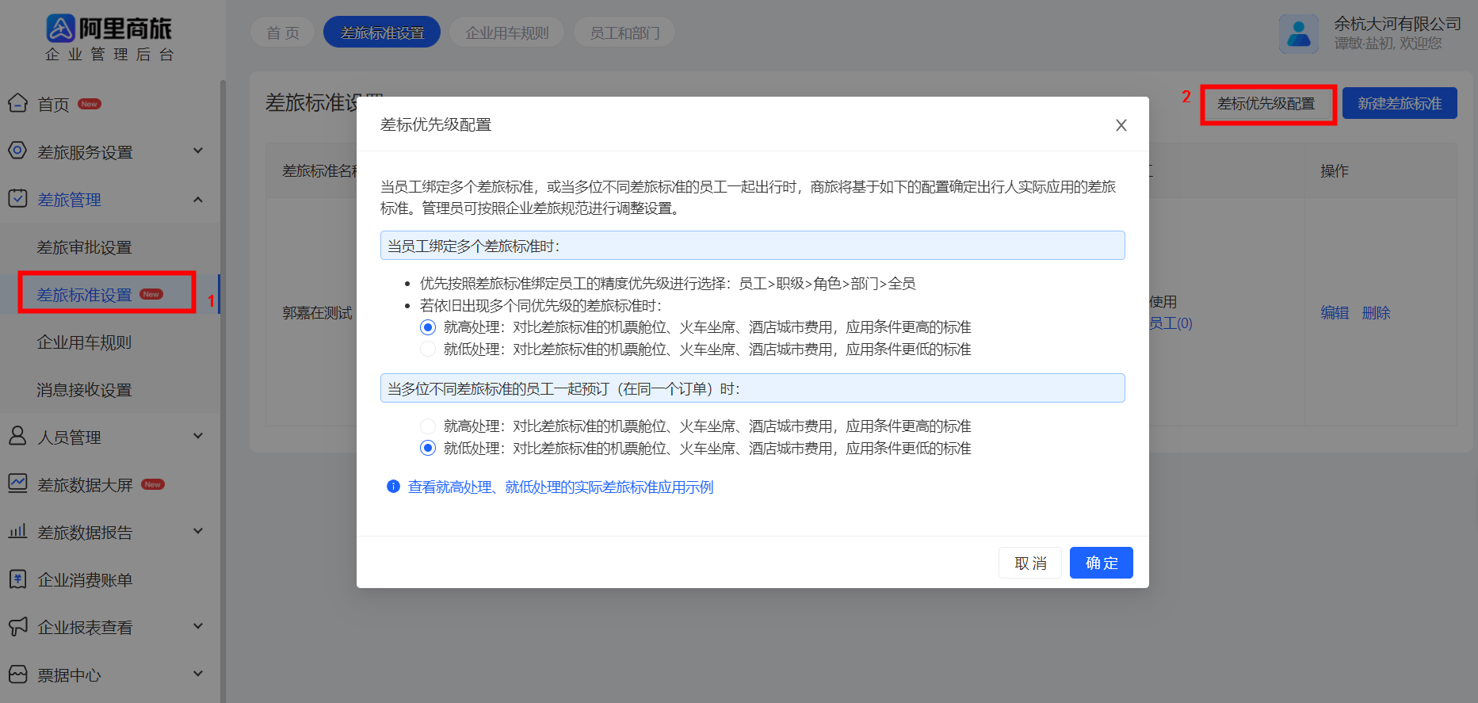1478x703 pixels.
Task: Collapse the 差旅管理 chevron
Action: [x=198, y=199]
